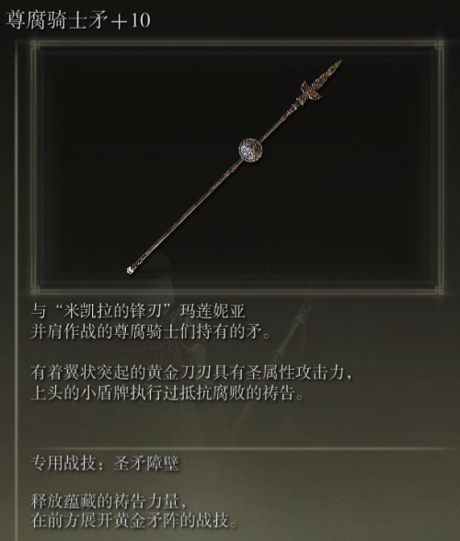Click the 专用战技 label
460x541 pixels.
click(63, 463)
